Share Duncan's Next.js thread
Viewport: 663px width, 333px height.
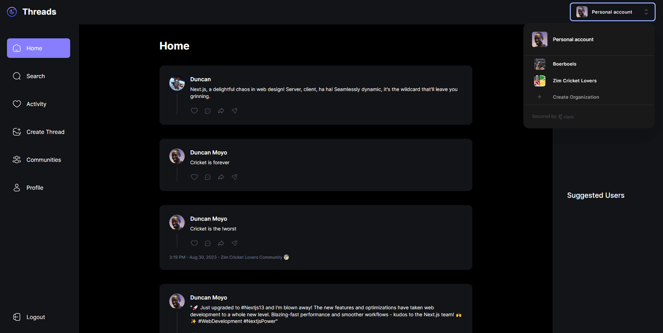[x=234, y=111]
